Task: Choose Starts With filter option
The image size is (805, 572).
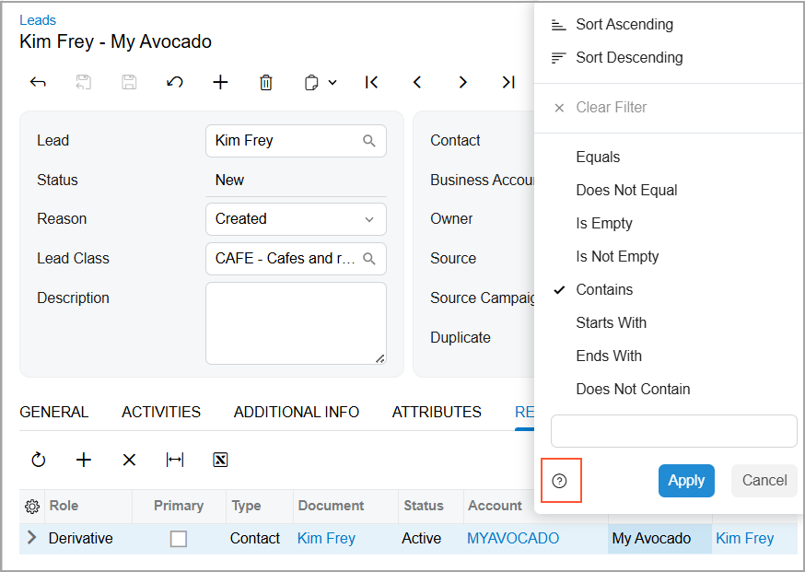Action: 611,322
